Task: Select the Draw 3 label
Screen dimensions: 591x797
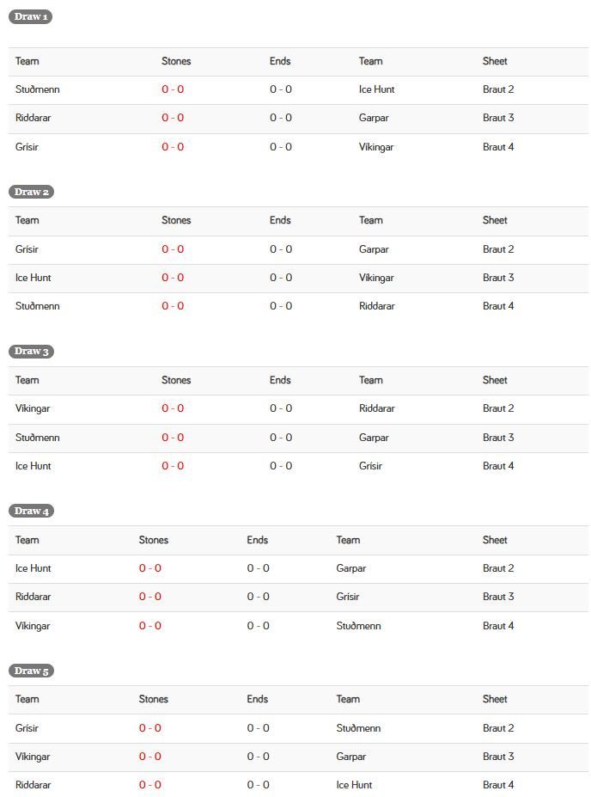Action: tap(31, 352)
